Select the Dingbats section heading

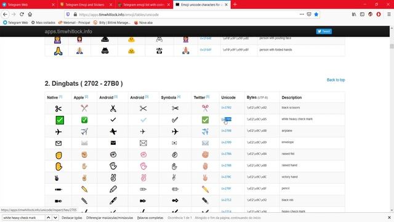point(84,84)
